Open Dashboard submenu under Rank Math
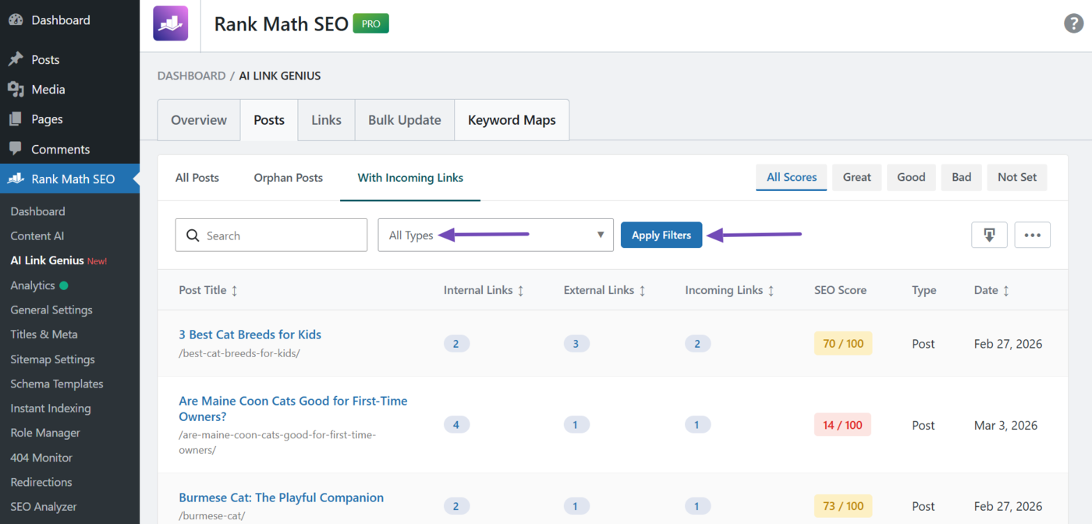 [37, 211]
